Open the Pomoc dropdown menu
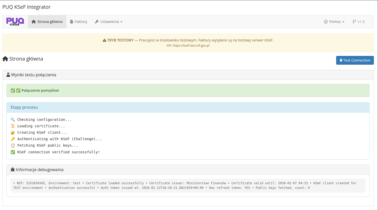378x210 pixels. pos(334,22)
